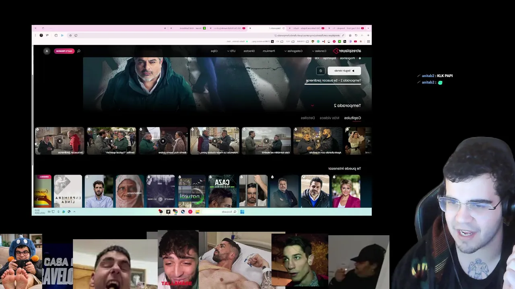Click the Windows Start button on the taskbar
Image resolution: width=515 pixels, height=289 pixels.
[x=242, y=212]
